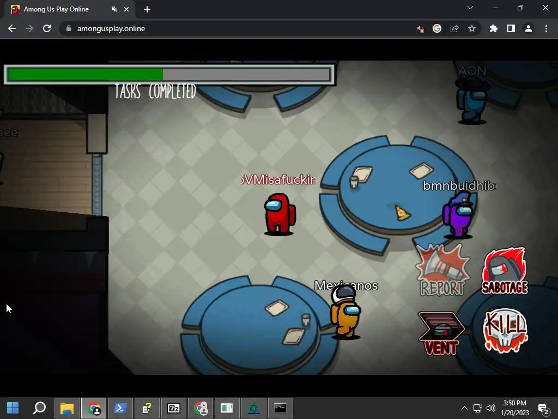
Task: Click the Report button
Action: point(442,271)
